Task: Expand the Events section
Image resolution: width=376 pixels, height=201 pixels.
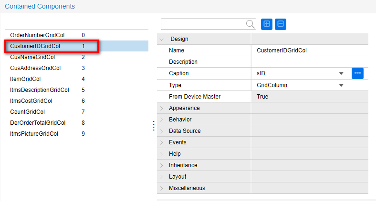Action: tap(162, 142)
